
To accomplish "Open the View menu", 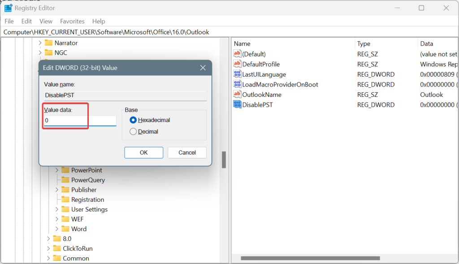I will pos(46,22).
